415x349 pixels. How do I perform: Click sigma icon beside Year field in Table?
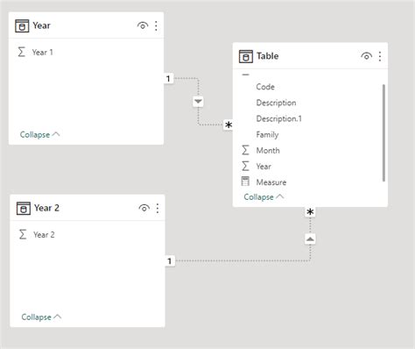(245, 167)
